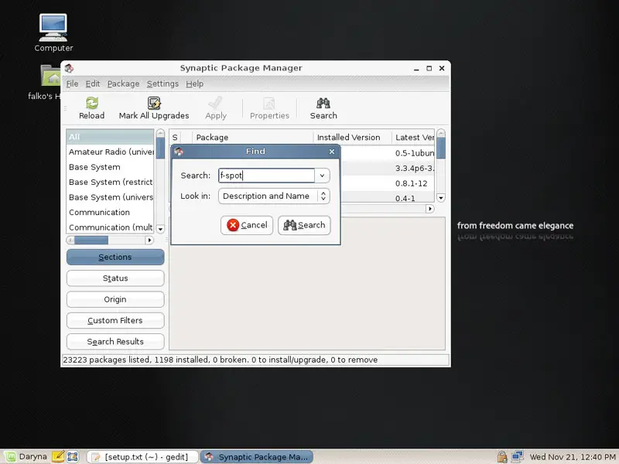
Task: Open falko's Home folder desktop icon
Action: (51, 82)
